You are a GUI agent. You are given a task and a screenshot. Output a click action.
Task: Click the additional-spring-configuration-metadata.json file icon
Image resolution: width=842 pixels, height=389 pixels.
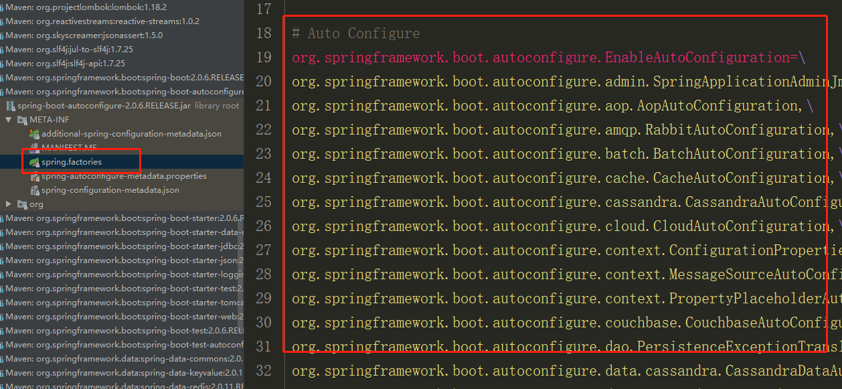click(x=34, y=134)
